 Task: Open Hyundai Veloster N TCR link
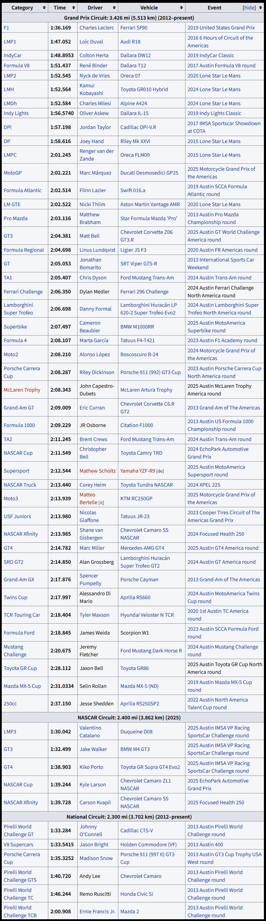point(147,615)
